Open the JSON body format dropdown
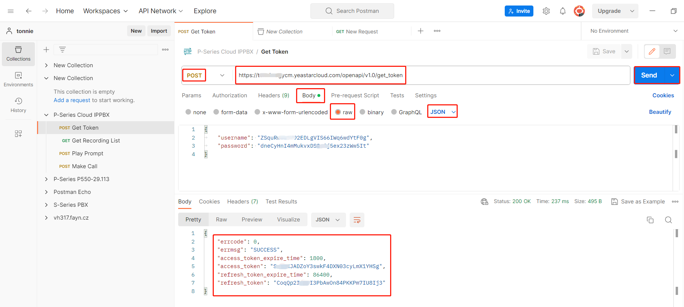The image size is (684, 307). point(443,112)
